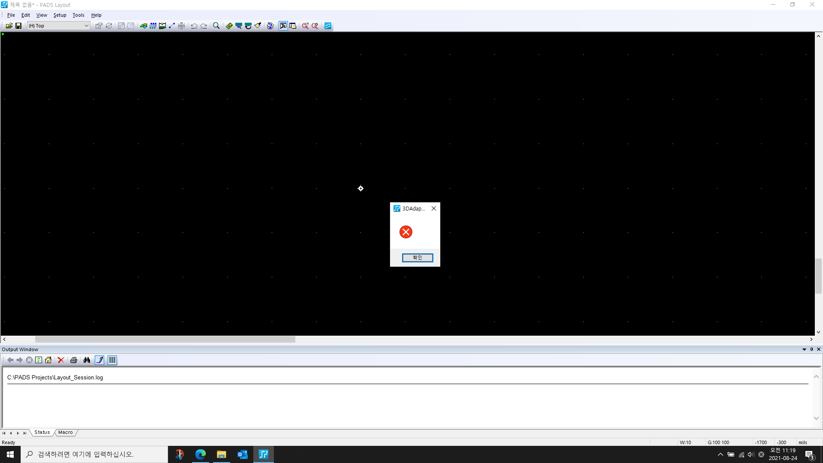Show hidden system tray icons chevron
The height and width of the screenshot is (463, 823).
[720, 454]
